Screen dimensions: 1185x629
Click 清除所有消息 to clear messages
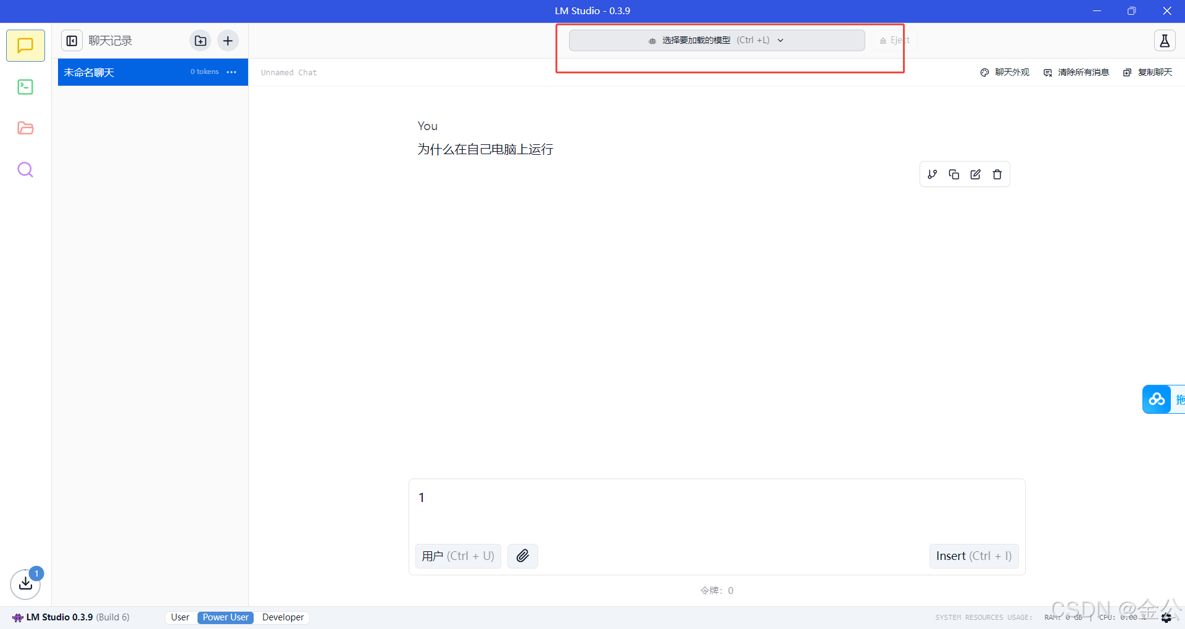click(1076, 72)
